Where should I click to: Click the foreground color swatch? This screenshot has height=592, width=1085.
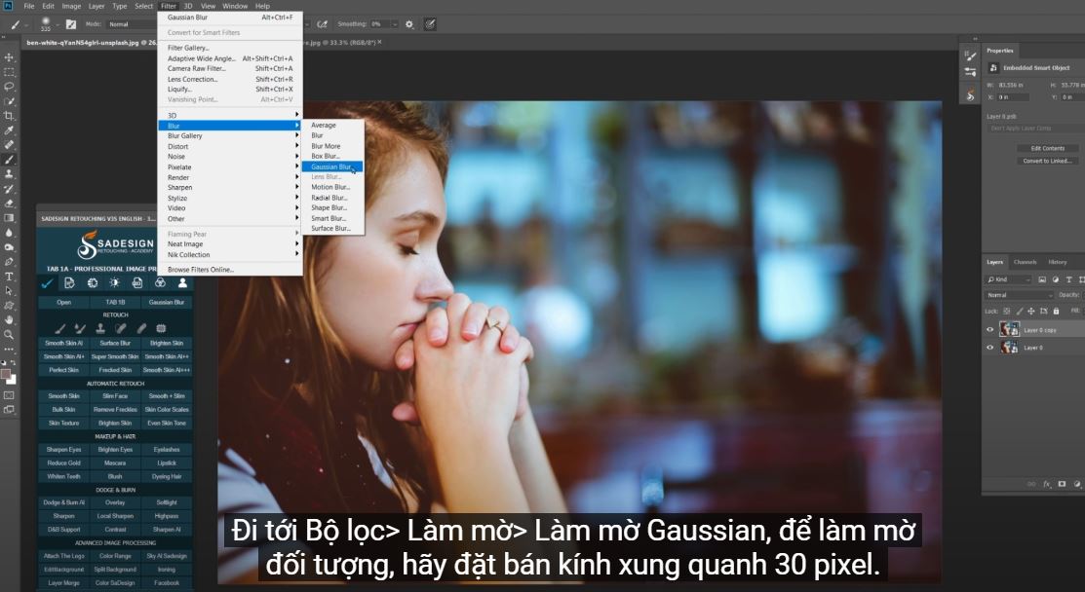(x=6, y=373)
